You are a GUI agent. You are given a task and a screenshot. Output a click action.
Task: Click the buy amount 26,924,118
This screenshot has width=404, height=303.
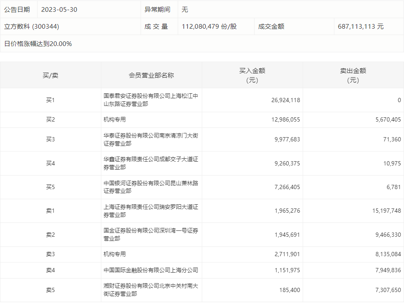click(286, 100)
